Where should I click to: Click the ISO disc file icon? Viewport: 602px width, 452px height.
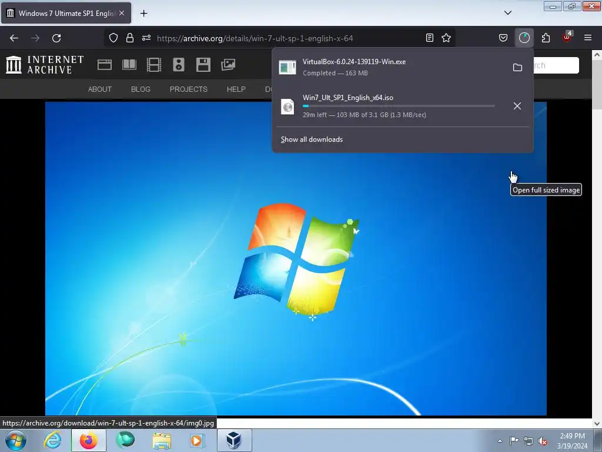[287, 107]
